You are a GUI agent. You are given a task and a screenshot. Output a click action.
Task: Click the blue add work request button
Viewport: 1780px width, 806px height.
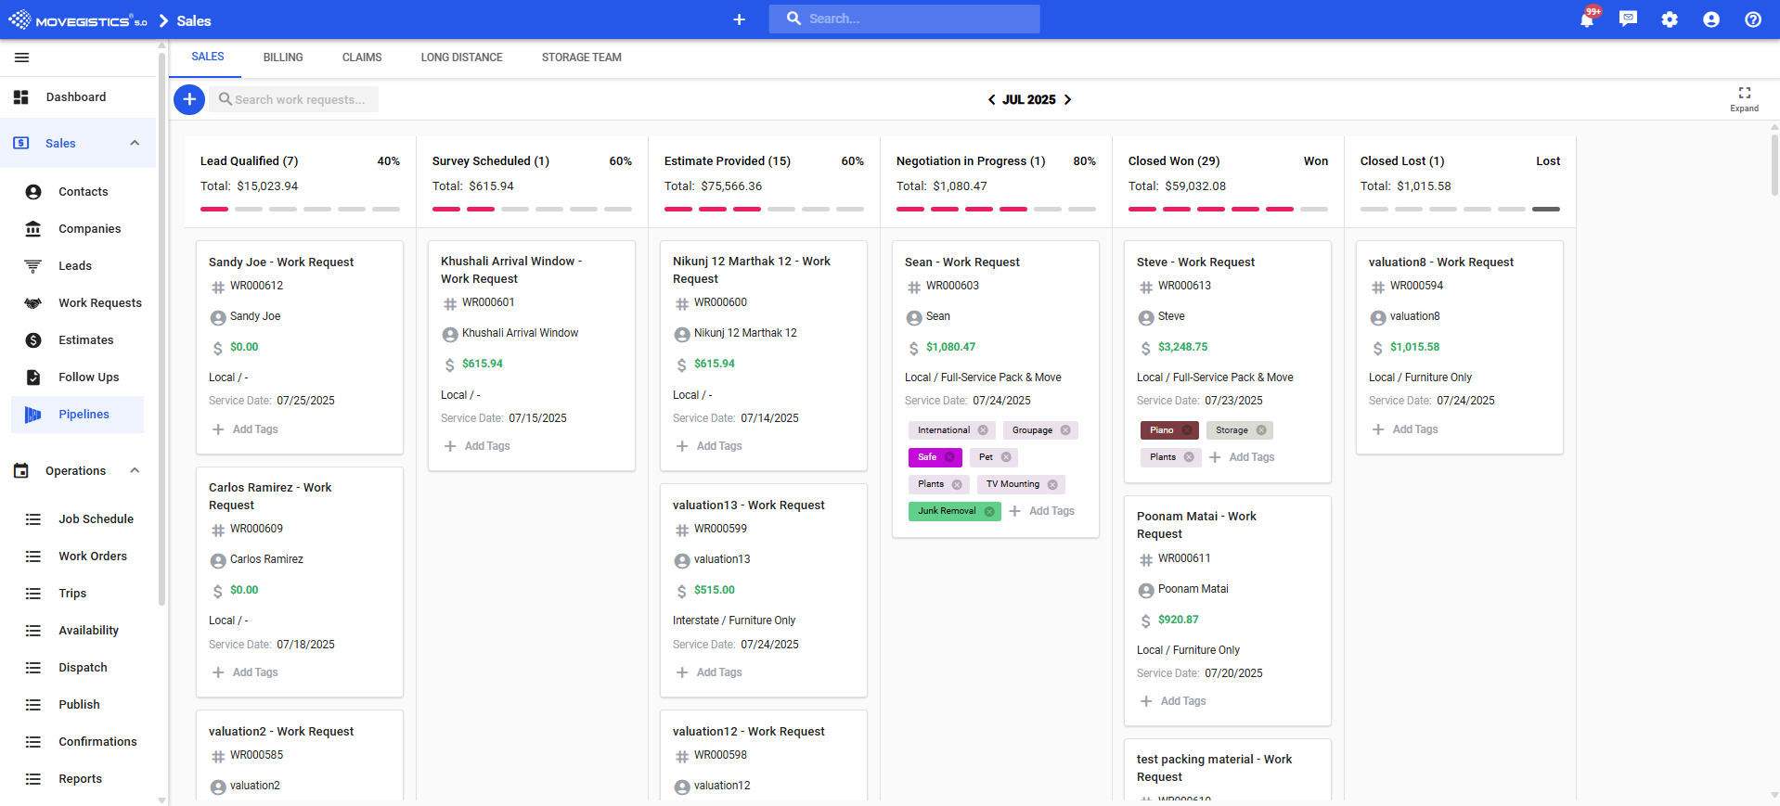coord(189,99)
